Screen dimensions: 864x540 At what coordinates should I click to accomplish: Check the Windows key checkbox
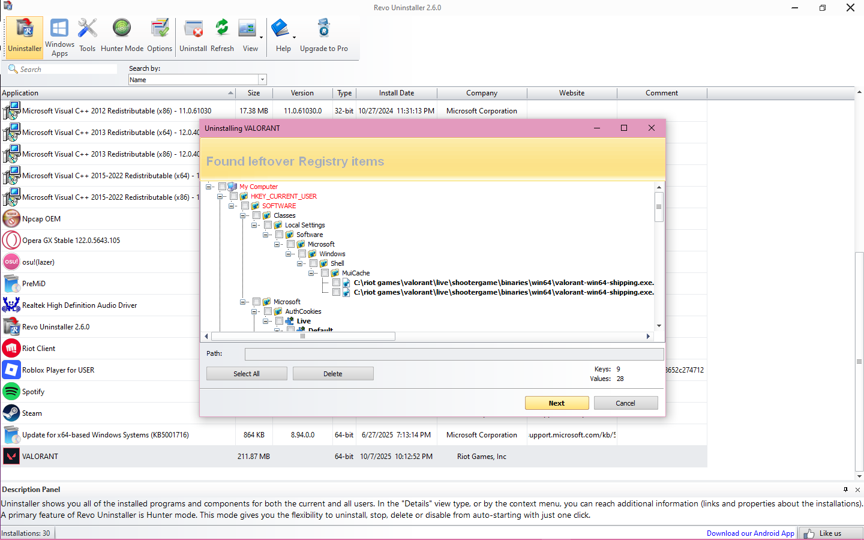tap(302, 254)
